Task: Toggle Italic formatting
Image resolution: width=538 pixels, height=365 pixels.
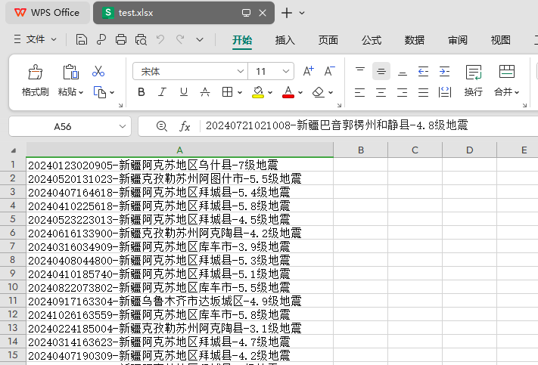Action: [x=163, y=92]
